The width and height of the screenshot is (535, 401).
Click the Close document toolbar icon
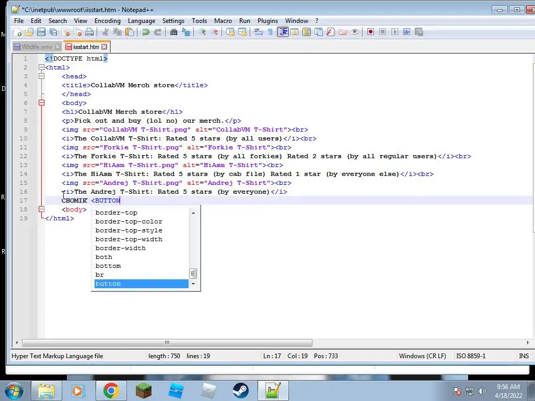coord(65,32)
